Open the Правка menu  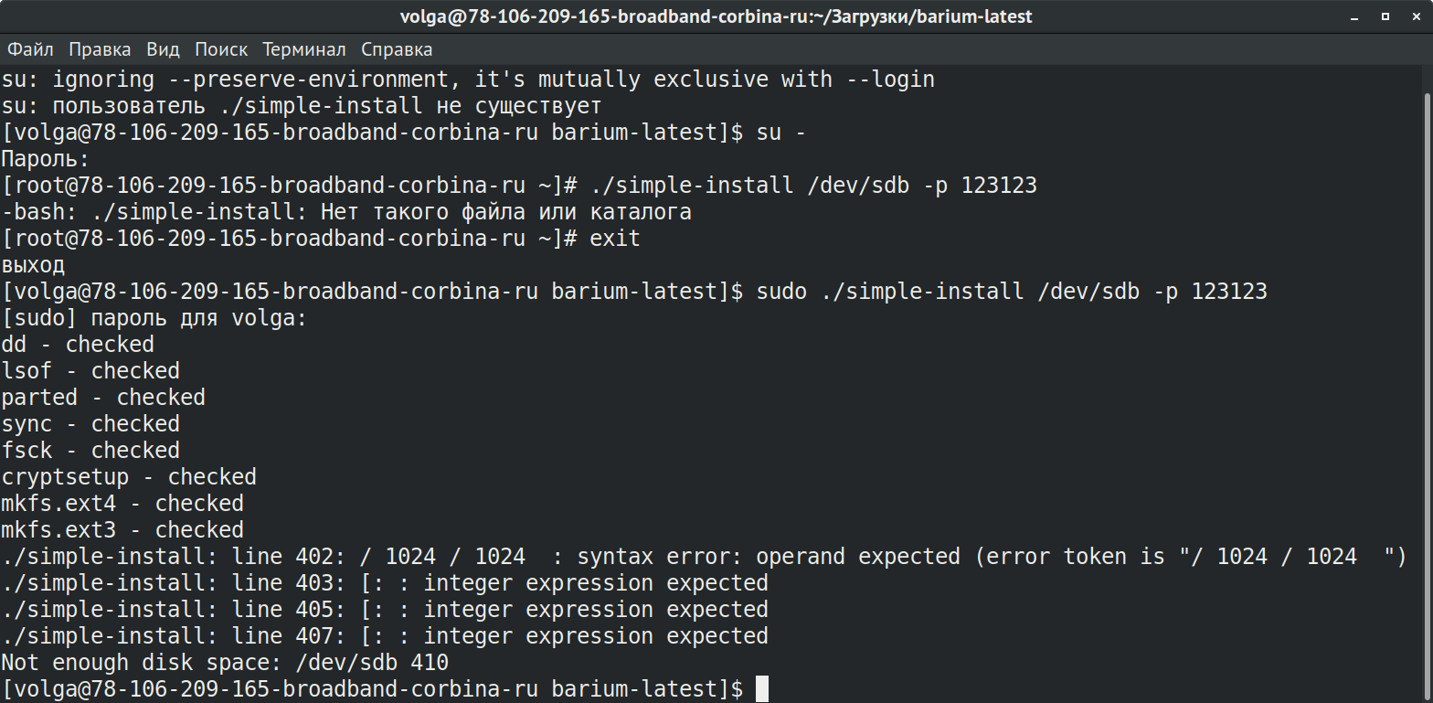tap(100, 49)
